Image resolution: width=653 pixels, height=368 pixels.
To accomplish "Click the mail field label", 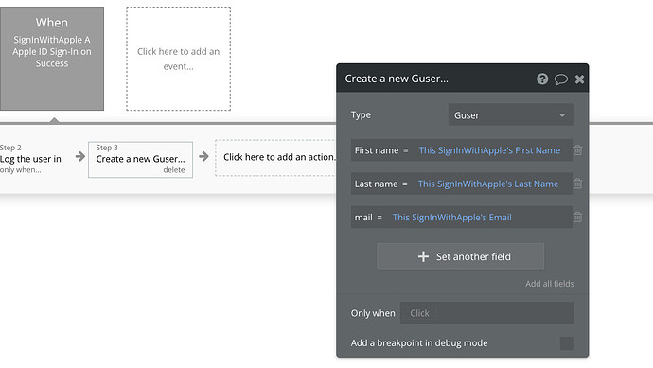I will (x=363, y=218).
